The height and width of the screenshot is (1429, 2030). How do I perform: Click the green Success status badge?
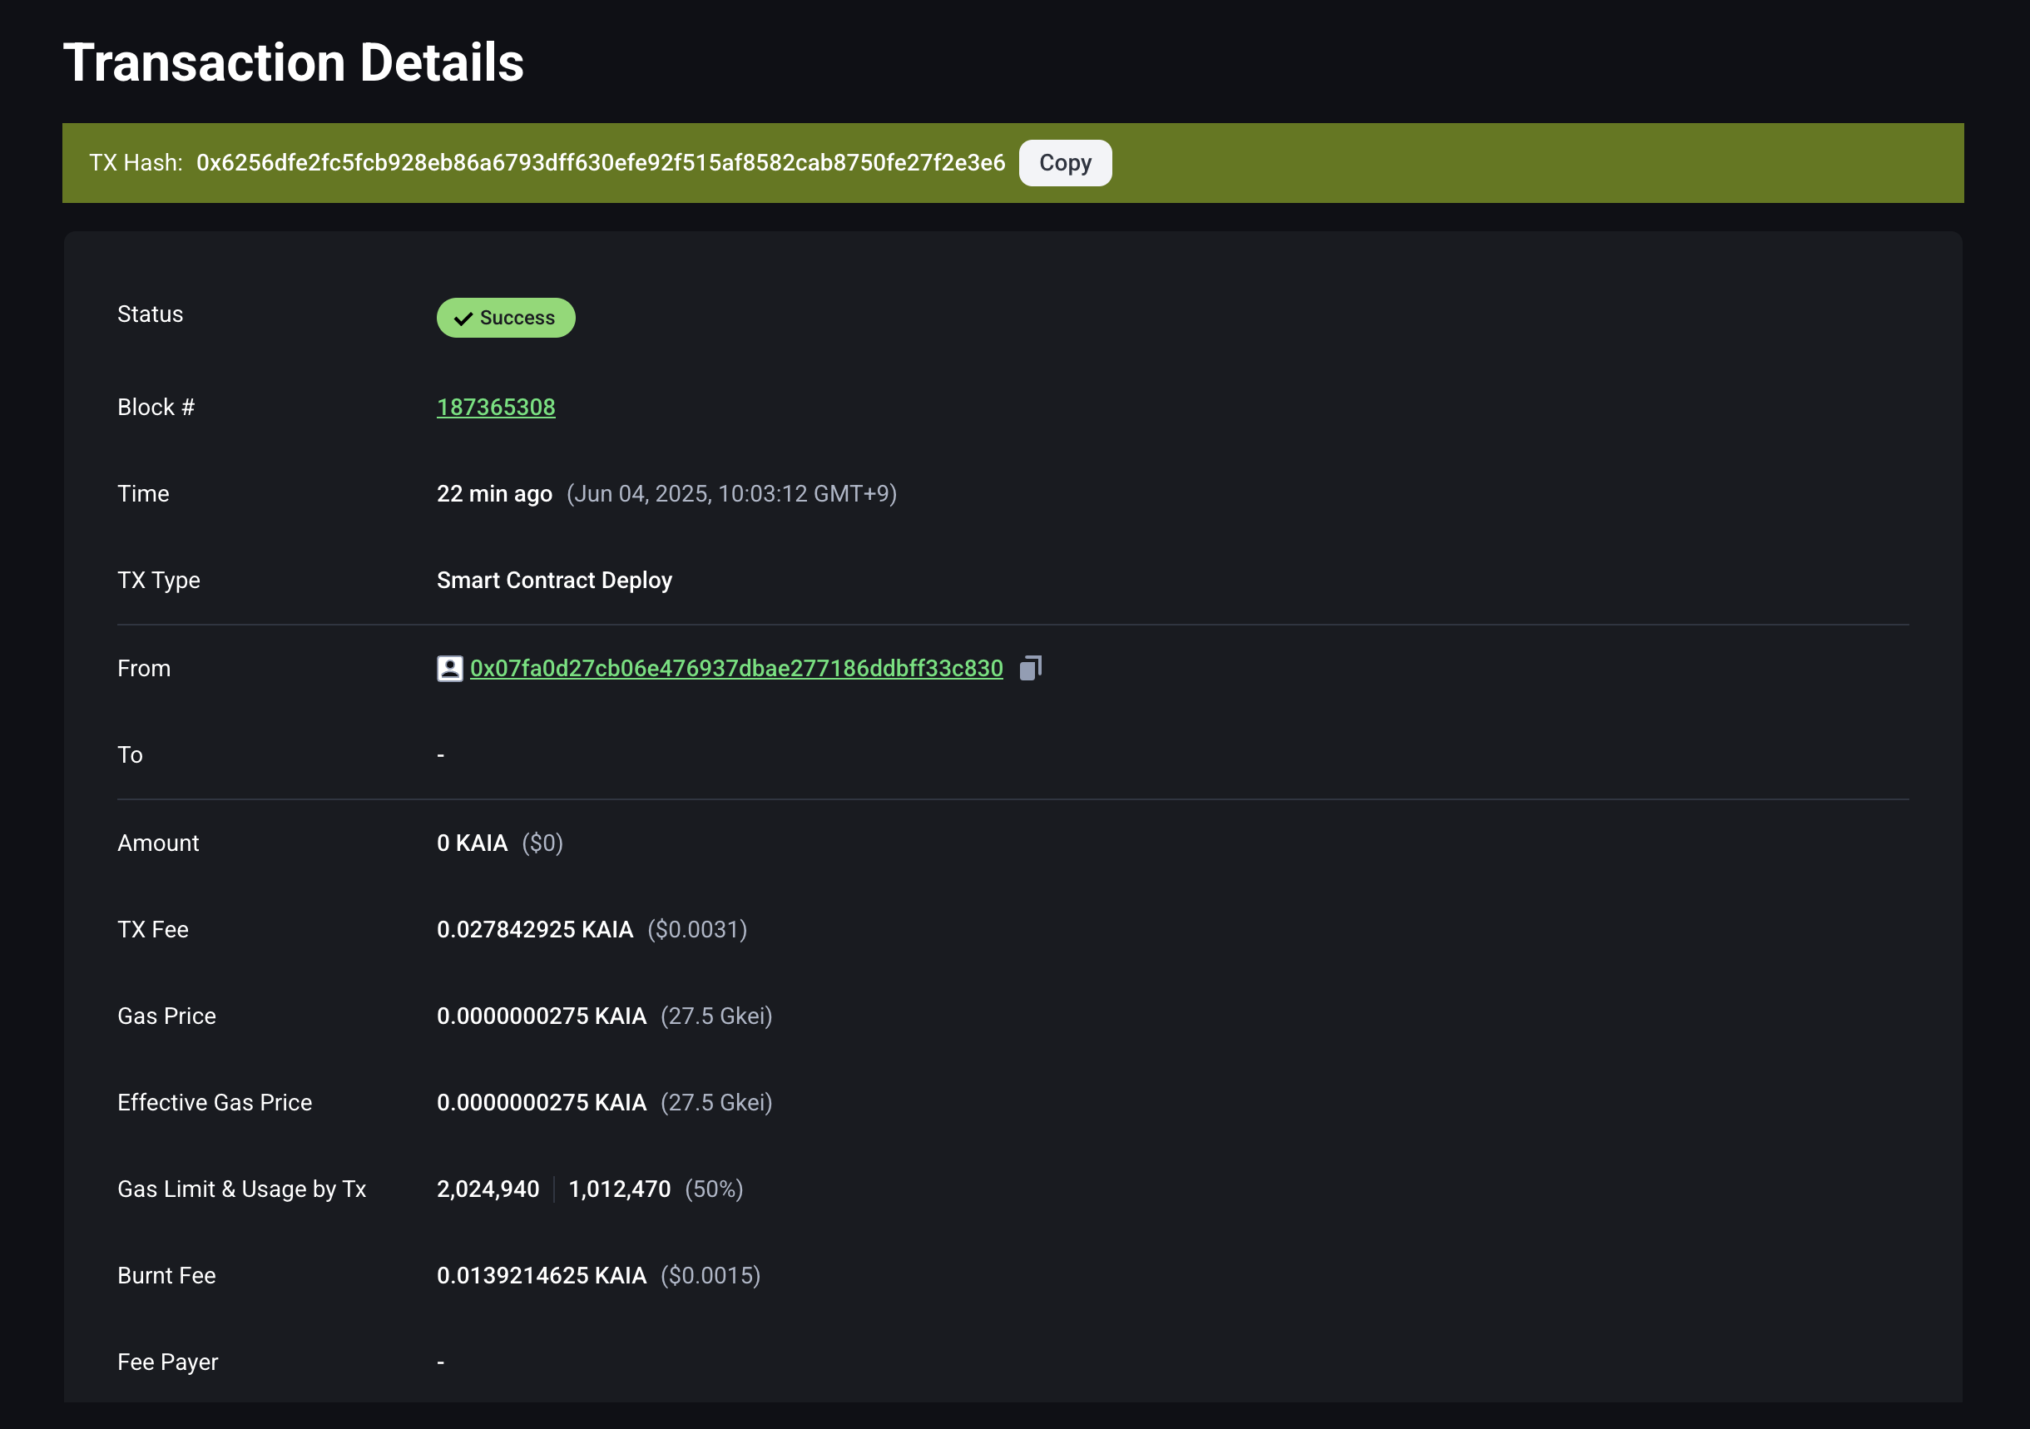517,317
